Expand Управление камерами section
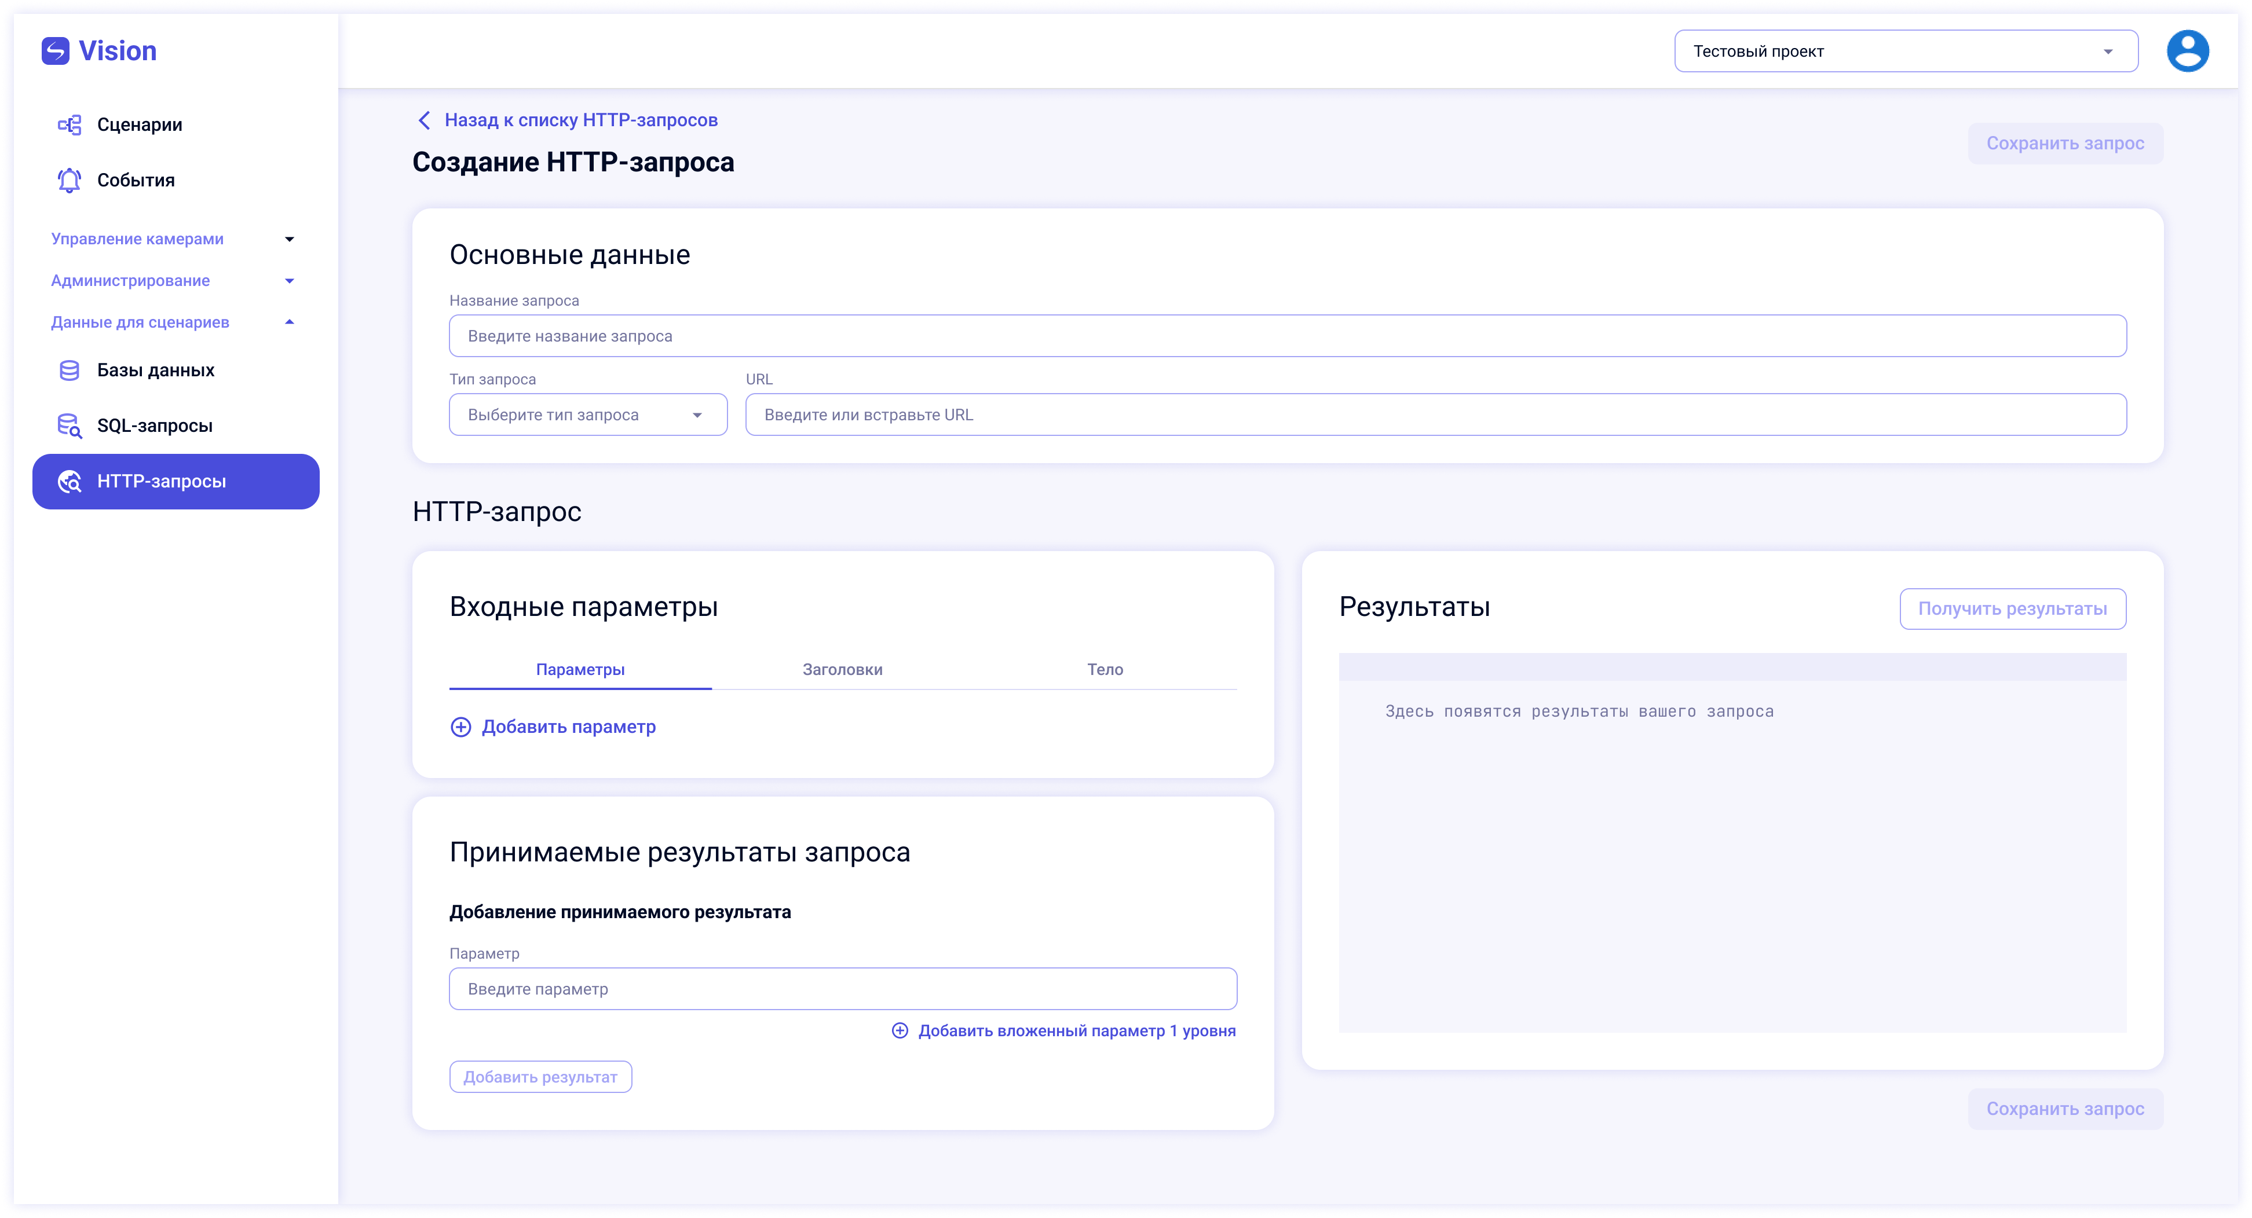The height and width of the screenshot is (1218, 2252). coord(290,240)
